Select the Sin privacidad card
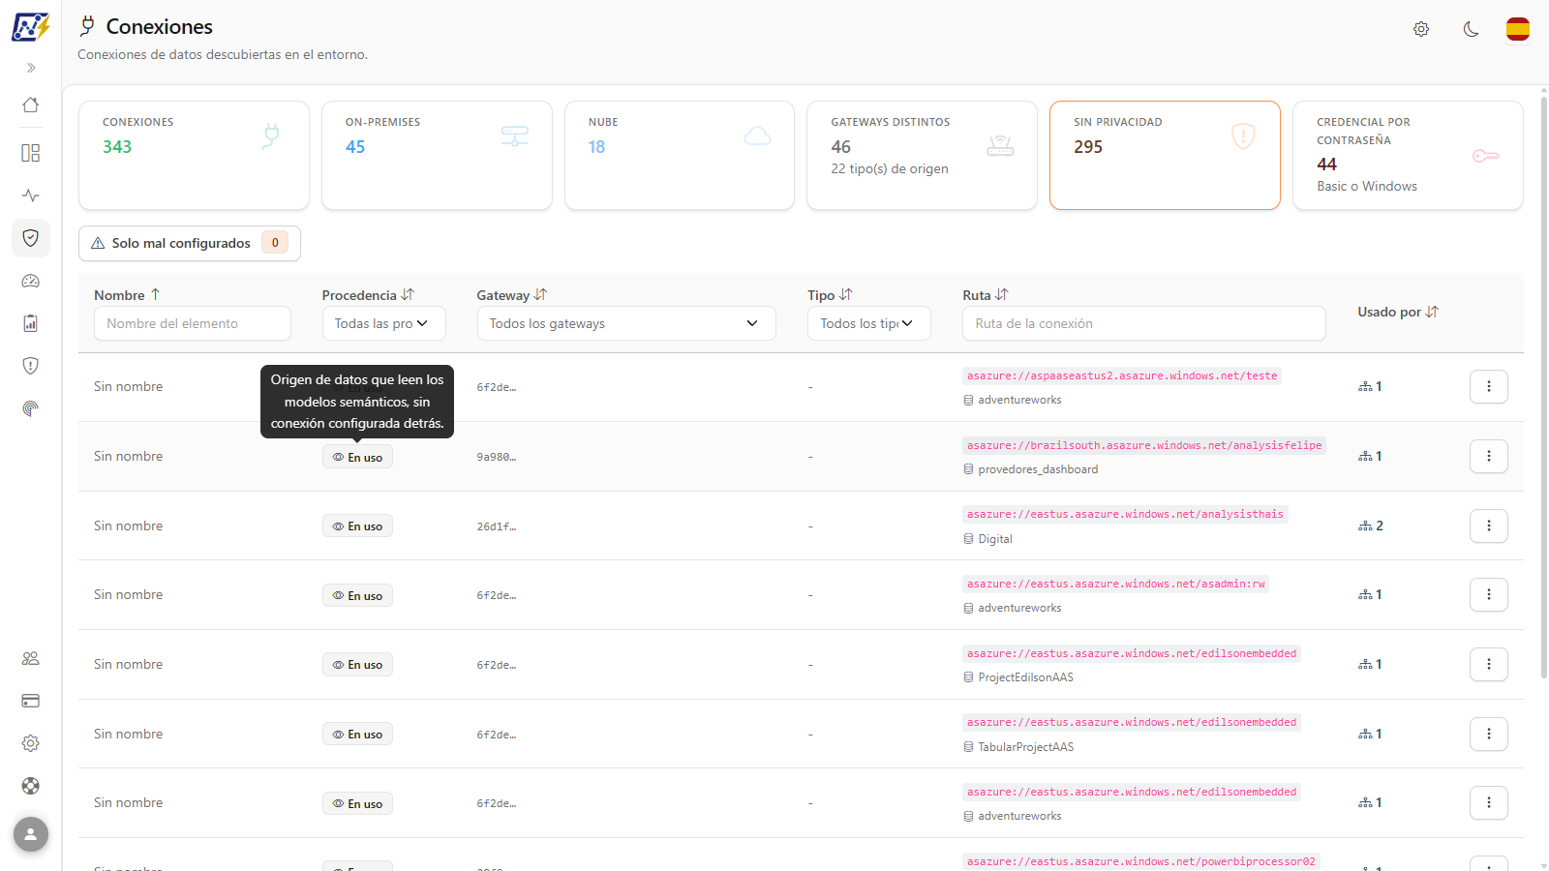Viewport: 1549px width, 871px height. 1165,155
